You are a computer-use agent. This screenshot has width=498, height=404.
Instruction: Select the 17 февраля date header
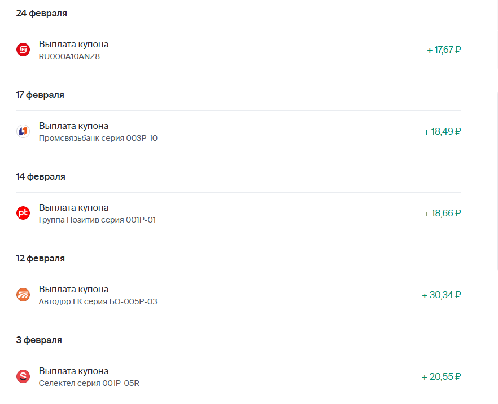[40, 95]
